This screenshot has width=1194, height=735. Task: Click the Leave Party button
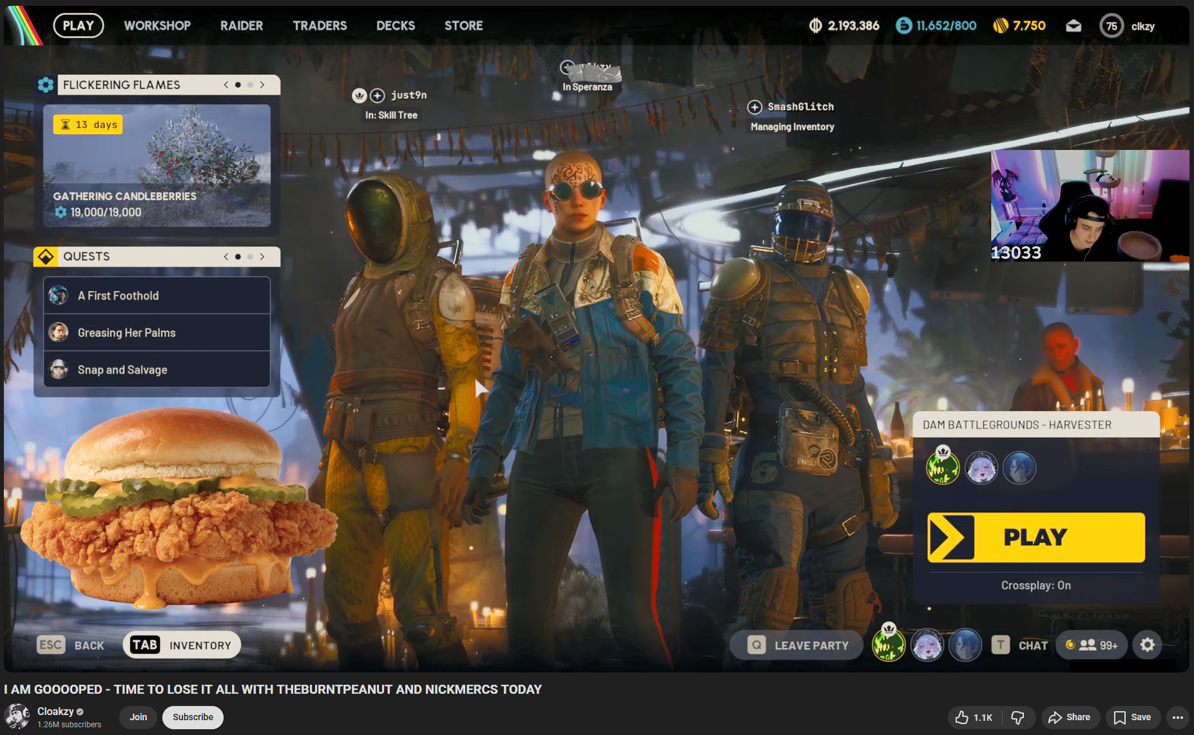click(x=797, y=645)
